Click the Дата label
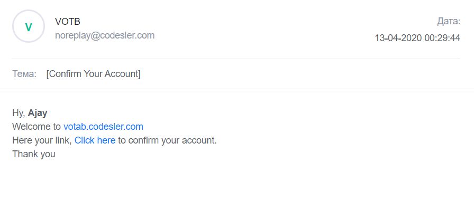The image size is (474, 210). (449, 21)
